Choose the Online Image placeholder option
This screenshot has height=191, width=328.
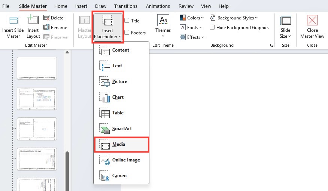click(x=121, y=160)
